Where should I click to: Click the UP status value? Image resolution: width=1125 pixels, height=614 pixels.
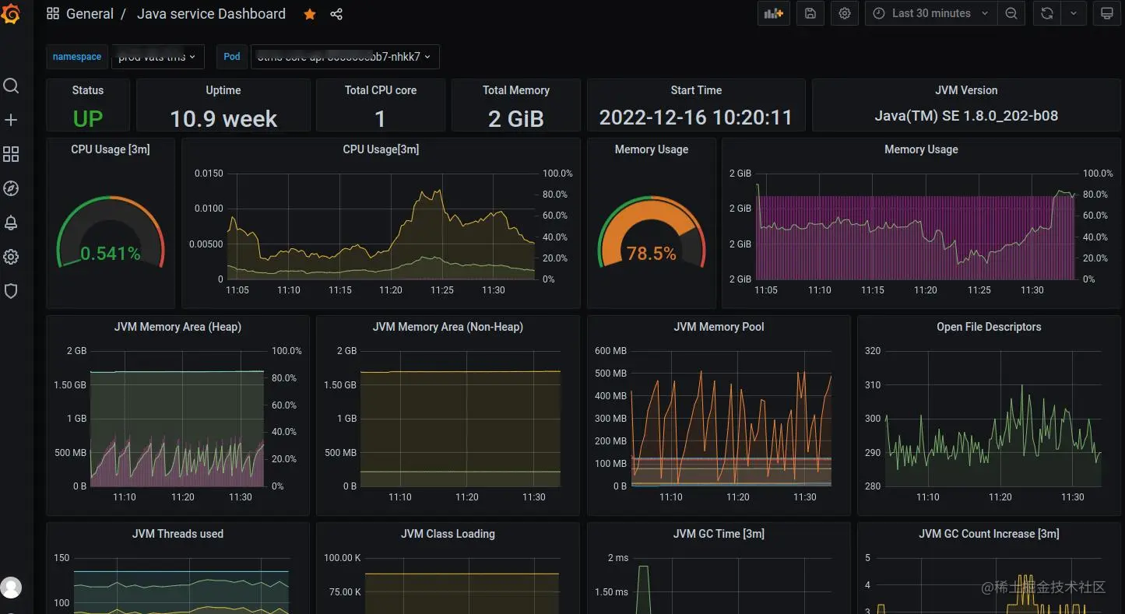(88, 118)
